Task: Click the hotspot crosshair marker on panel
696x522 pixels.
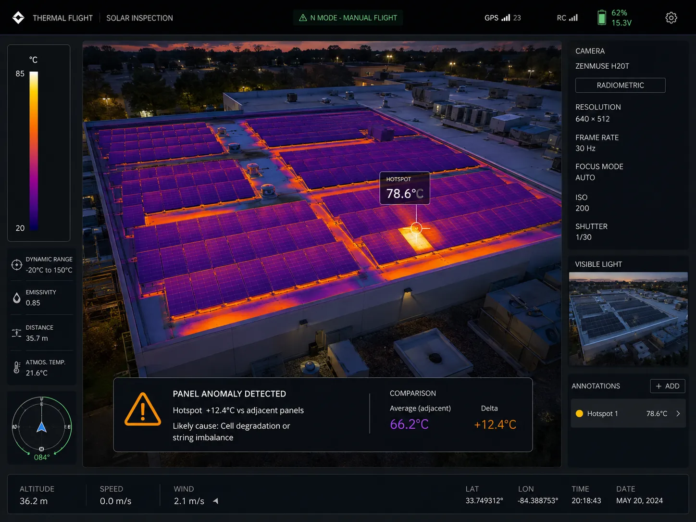Action: (x=416, y=228)
